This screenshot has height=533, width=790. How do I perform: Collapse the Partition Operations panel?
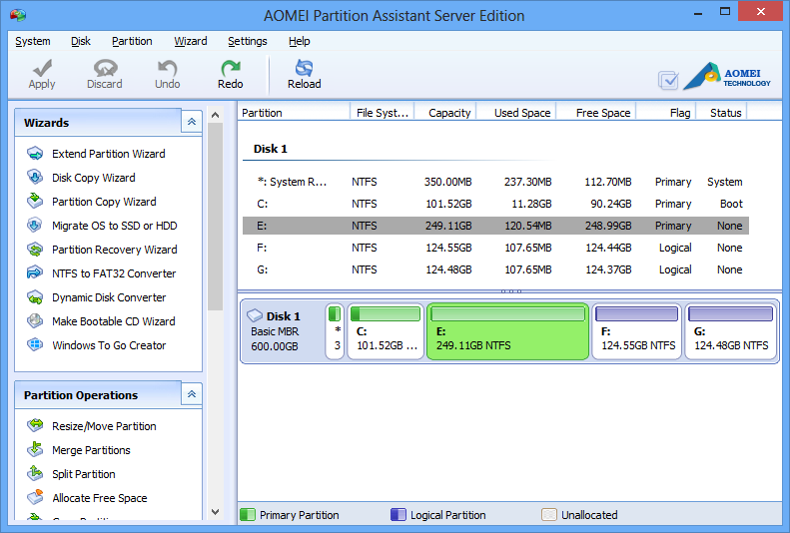(192, 394)
